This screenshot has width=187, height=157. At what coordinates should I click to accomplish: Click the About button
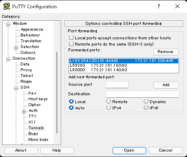pyautogui.click(x=21, y=150)
